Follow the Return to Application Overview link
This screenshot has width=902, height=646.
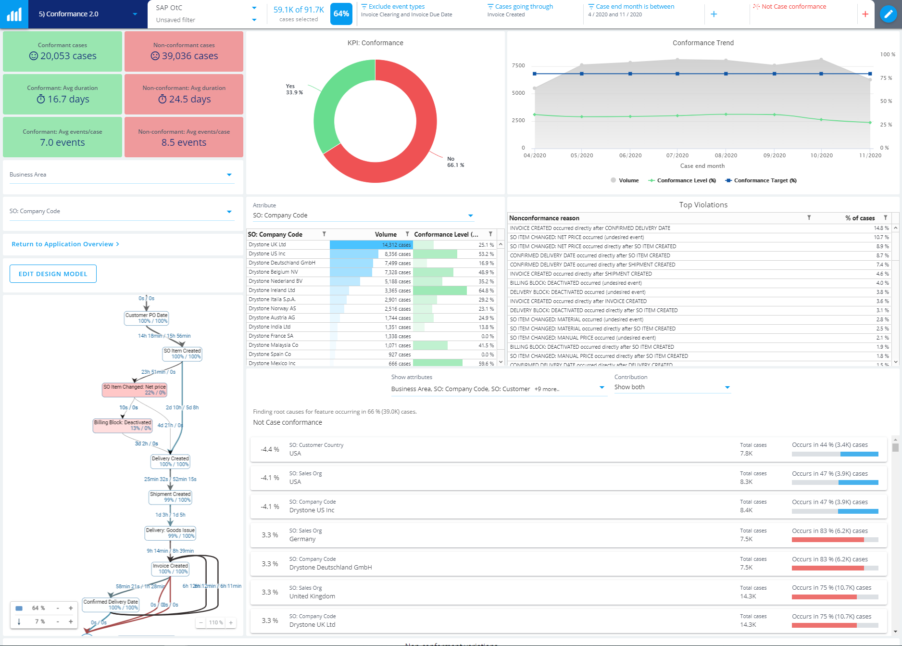(x=65, y=244)
